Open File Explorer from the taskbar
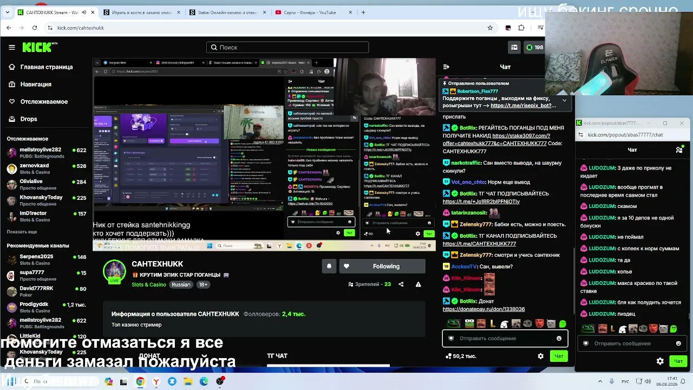Viewport: 693px width, 390px height. pyautogui.click(x=188, y=381)
